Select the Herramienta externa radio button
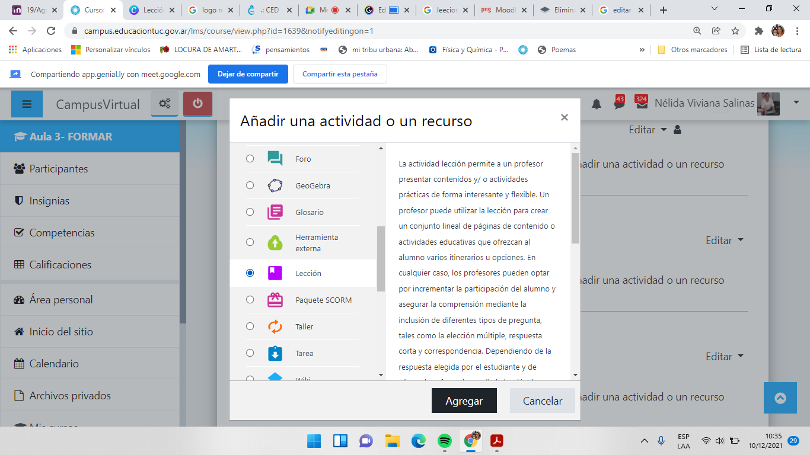The width and height of the screenshot is (810, 455). [250, 242]
